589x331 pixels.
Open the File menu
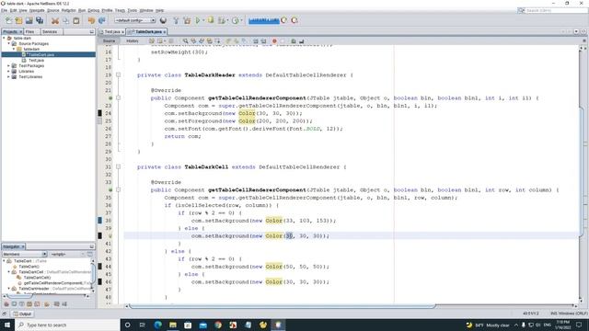[4, 10]
